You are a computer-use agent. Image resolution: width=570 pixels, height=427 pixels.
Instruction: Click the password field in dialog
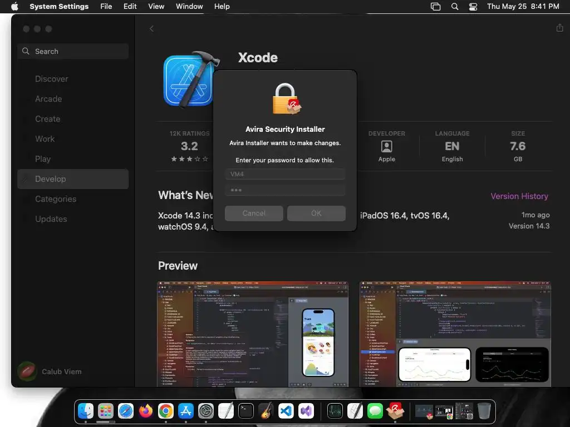click(x=285, y=190)
